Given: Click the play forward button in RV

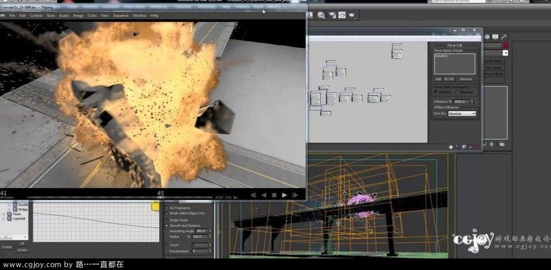Looking at the screenshot, I should 284,195.
